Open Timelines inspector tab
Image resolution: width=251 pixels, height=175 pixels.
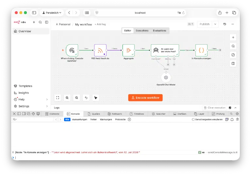coord(137,114)
